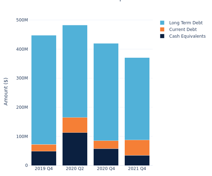
Task: Click the 2020 Q4 Long Term Debt bar
Action: [x=106, y=92]
